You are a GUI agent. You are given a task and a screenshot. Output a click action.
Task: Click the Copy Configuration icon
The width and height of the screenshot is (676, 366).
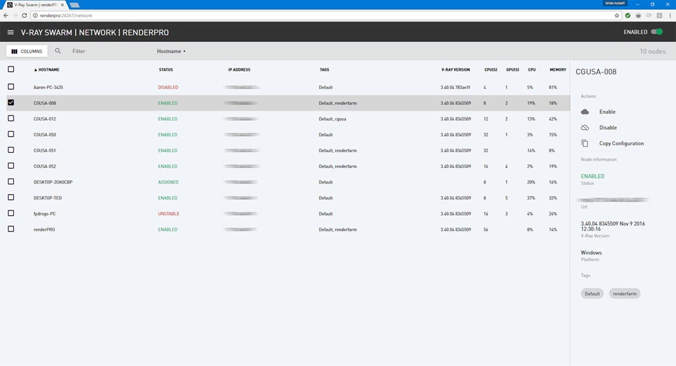point(585,144)
